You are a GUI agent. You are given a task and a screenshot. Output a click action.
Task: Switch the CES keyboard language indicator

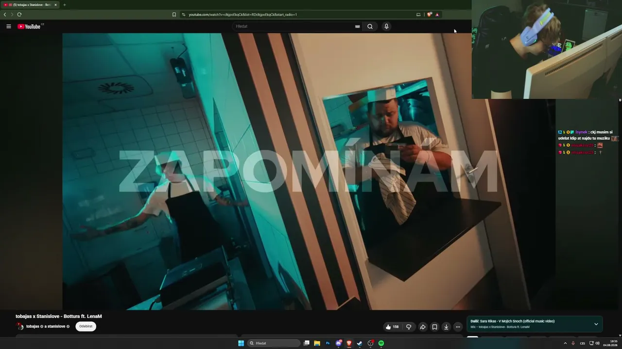(583, 343)
